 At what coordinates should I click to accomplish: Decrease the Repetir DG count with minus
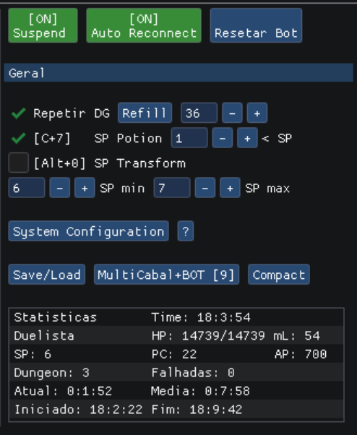click(x=232, y=113)
